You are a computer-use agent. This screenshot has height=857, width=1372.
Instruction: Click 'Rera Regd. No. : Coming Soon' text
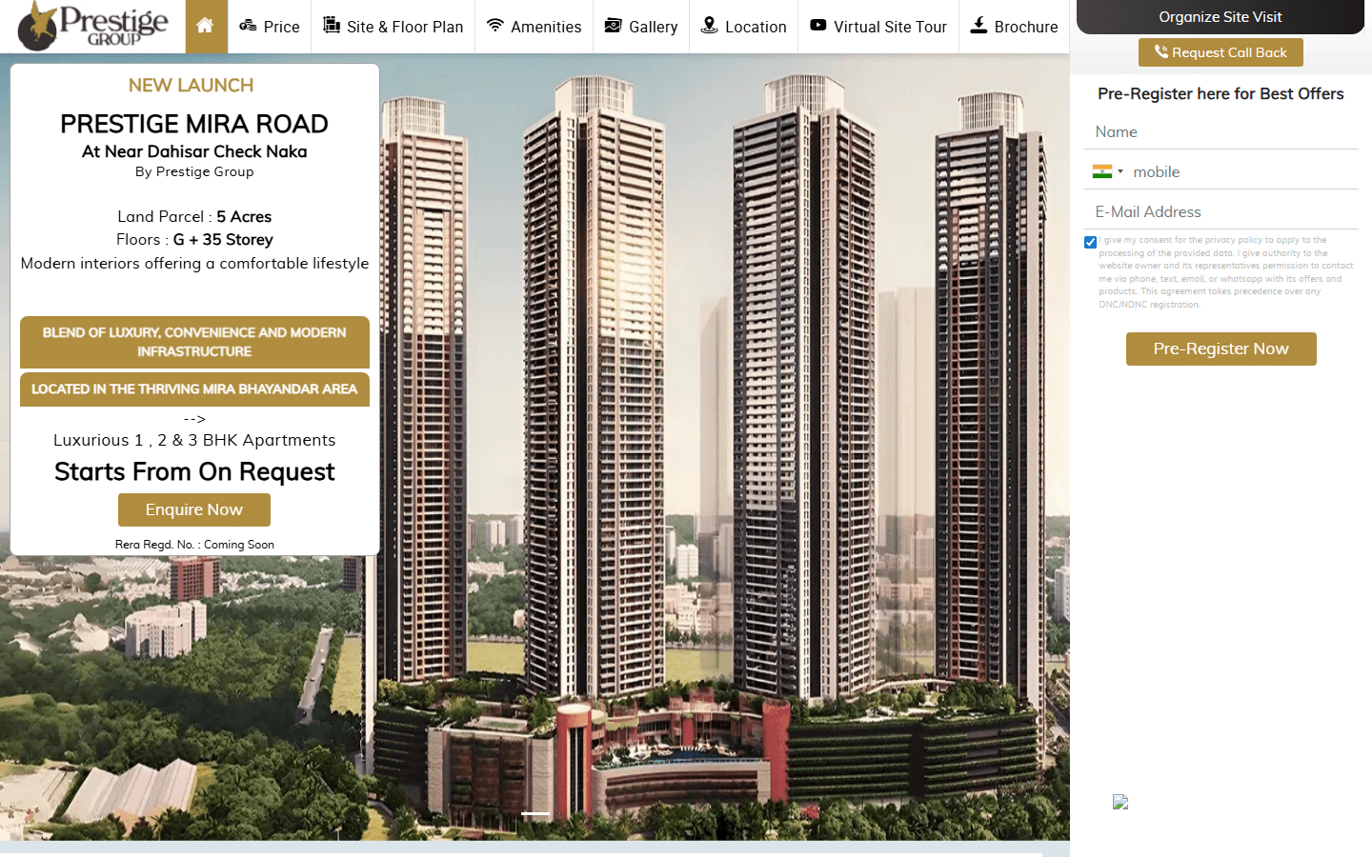pyautogui.click(x=194, y=545)
